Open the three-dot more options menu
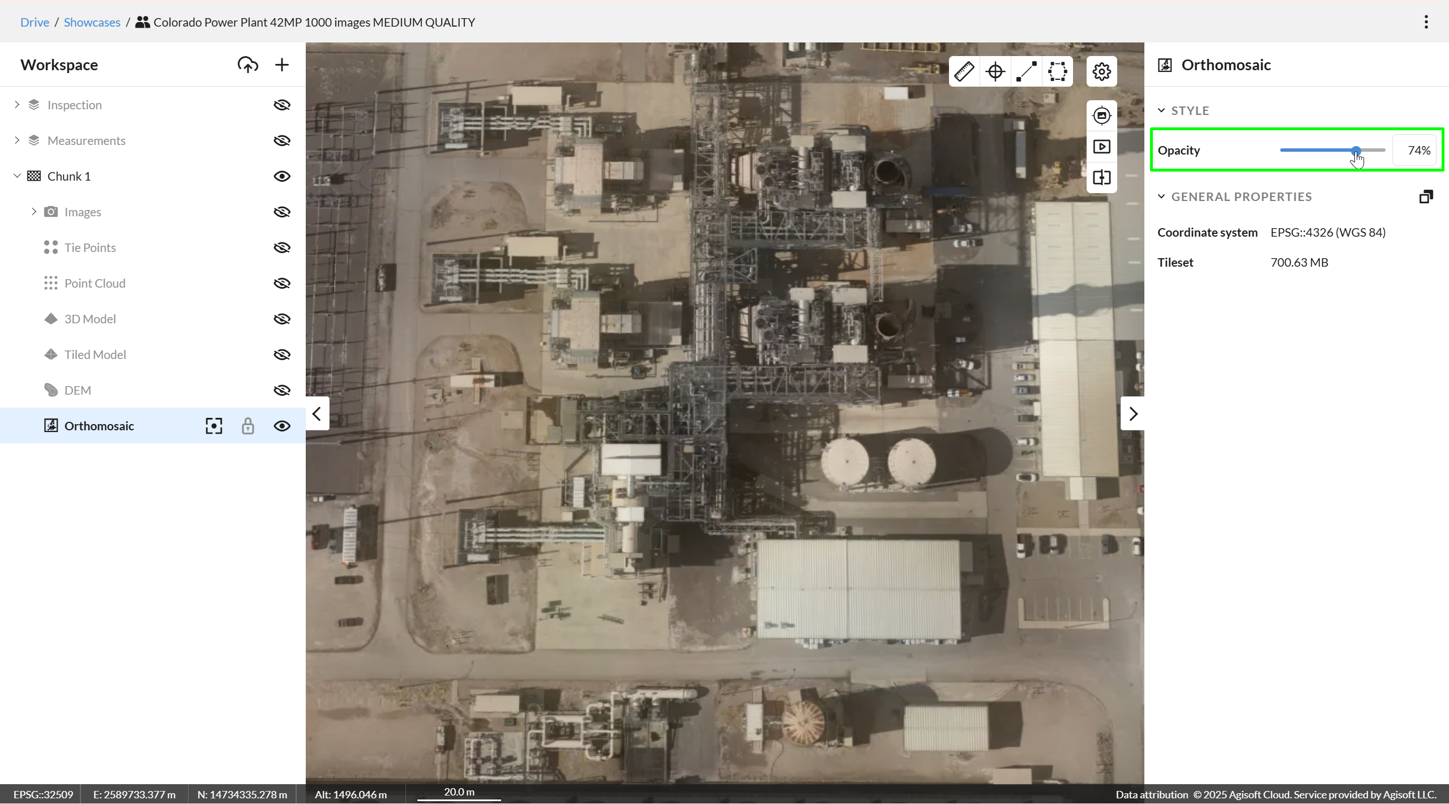This screenshot has width=1449, height=804. (x=1426, y=22)
